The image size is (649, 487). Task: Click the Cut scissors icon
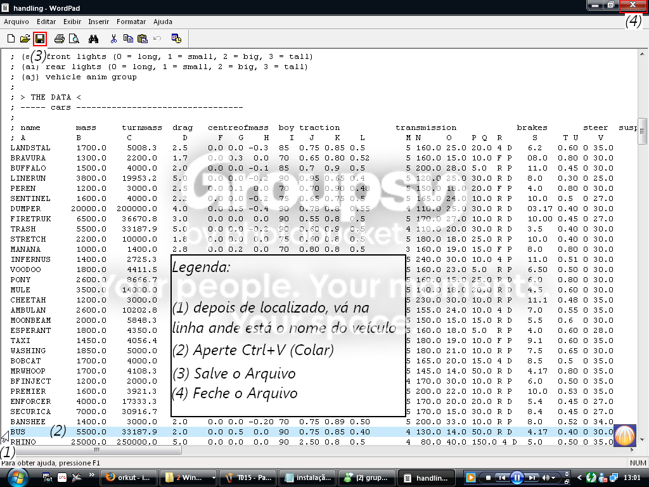coord(113,39)
